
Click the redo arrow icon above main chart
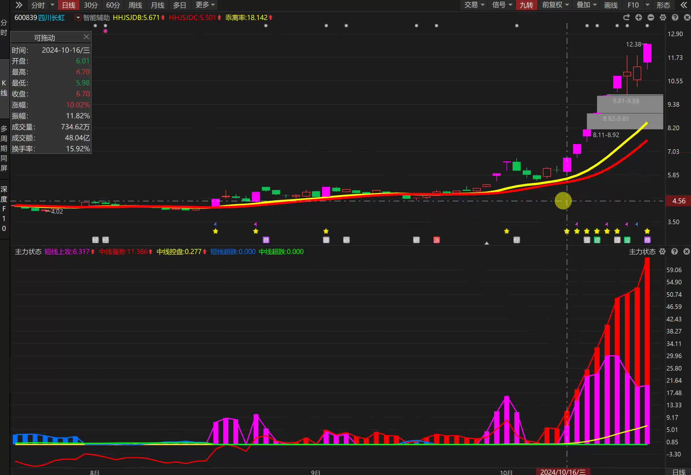point(627,18)
